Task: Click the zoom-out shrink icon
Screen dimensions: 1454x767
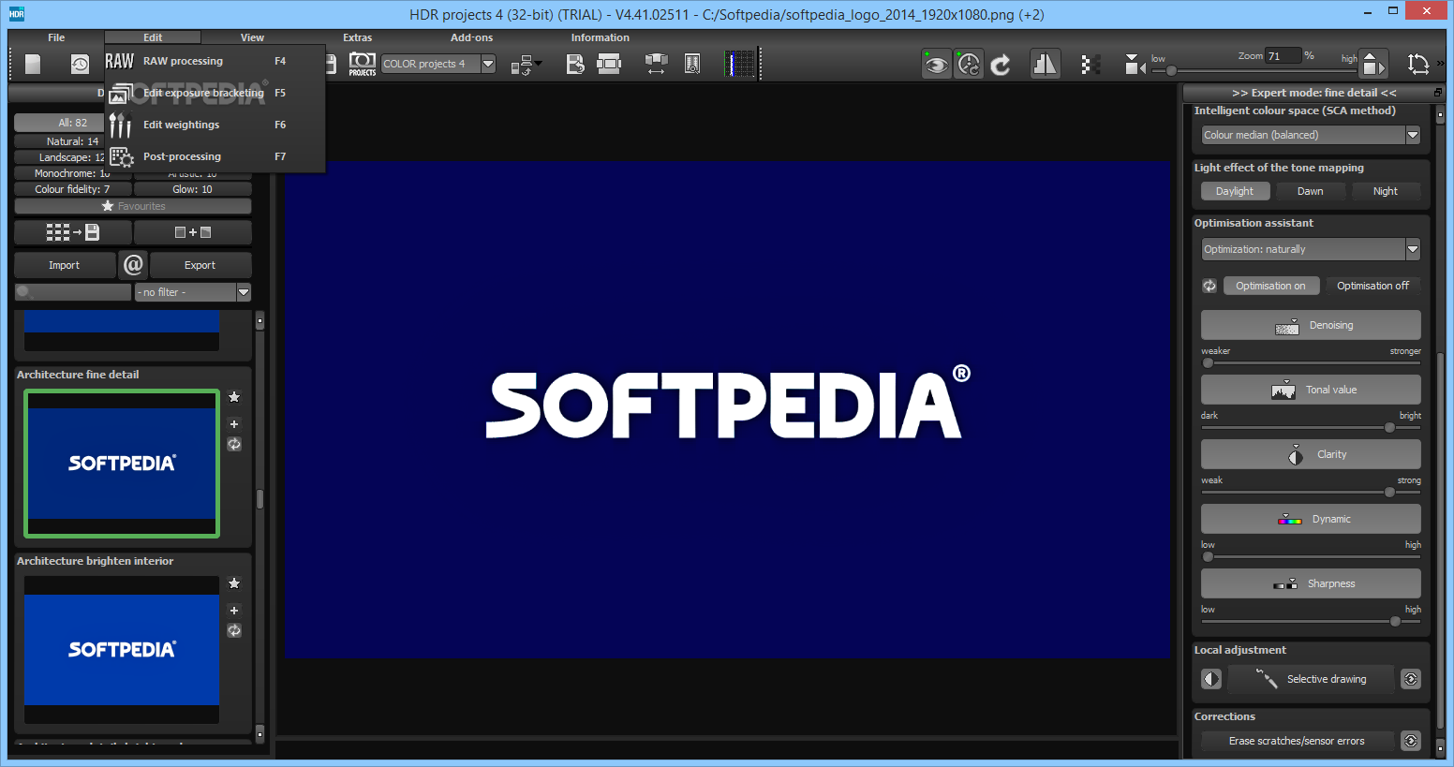Action: (x=1135, y=65)
